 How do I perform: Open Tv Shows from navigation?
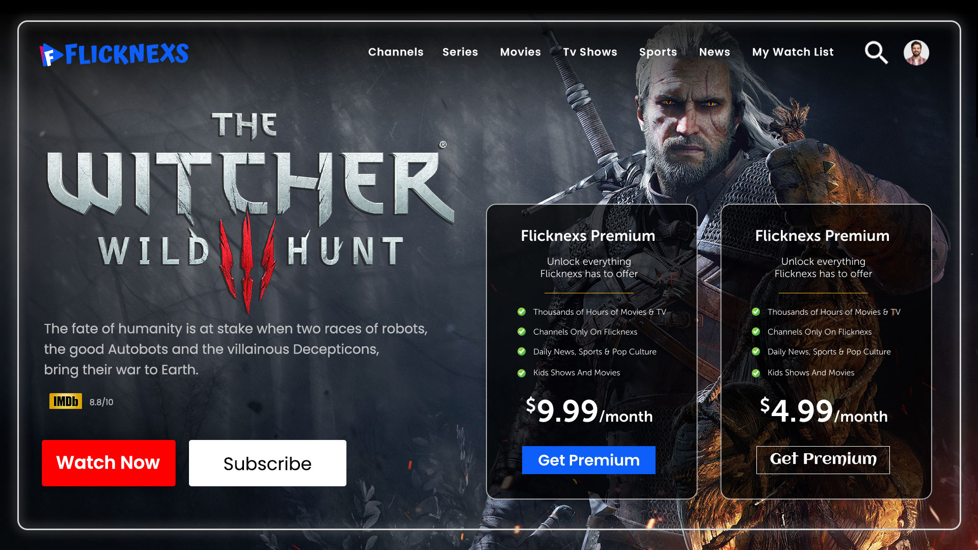pyautogui.click(x=590, y=52)
